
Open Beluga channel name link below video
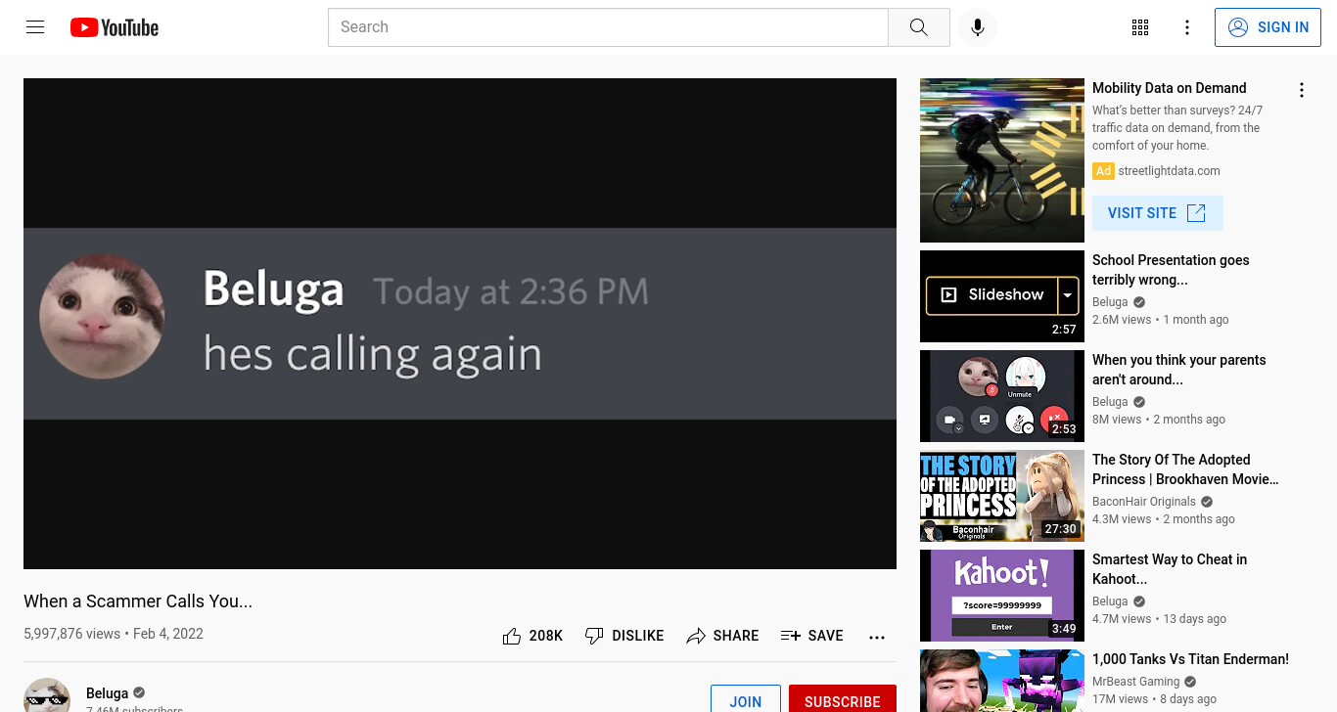pos(107,693)
